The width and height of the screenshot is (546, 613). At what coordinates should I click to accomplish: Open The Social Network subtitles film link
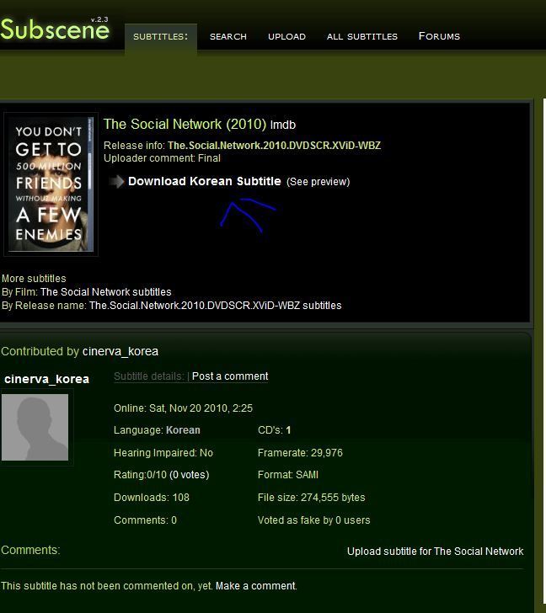[106, 292]
